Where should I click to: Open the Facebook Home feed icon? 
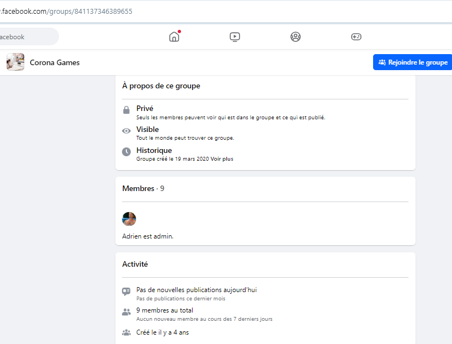(174, 37)
